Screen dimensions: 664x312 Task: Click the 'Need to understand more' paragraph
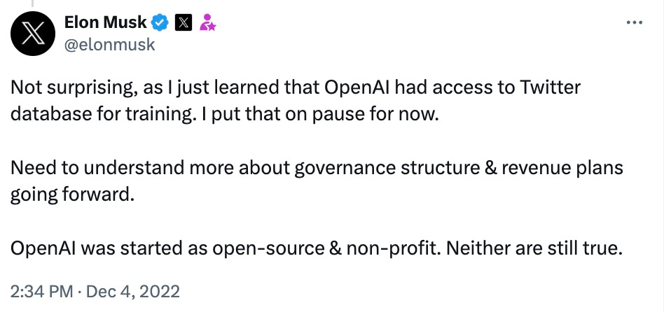tap(317, 182)
